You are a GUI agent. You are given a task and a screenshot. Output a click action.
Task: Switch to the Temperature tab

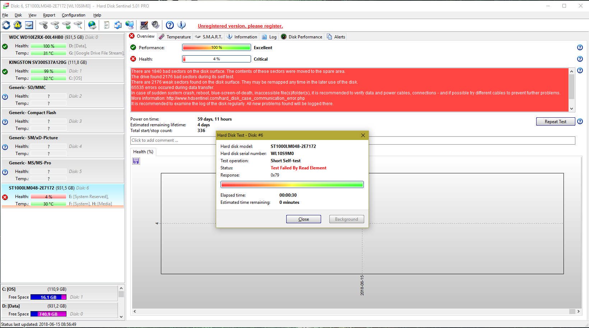click(x=175, y=37)
